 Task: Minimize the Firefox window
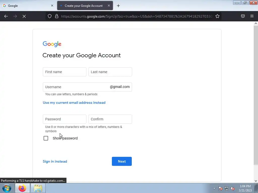coord(237,3)
